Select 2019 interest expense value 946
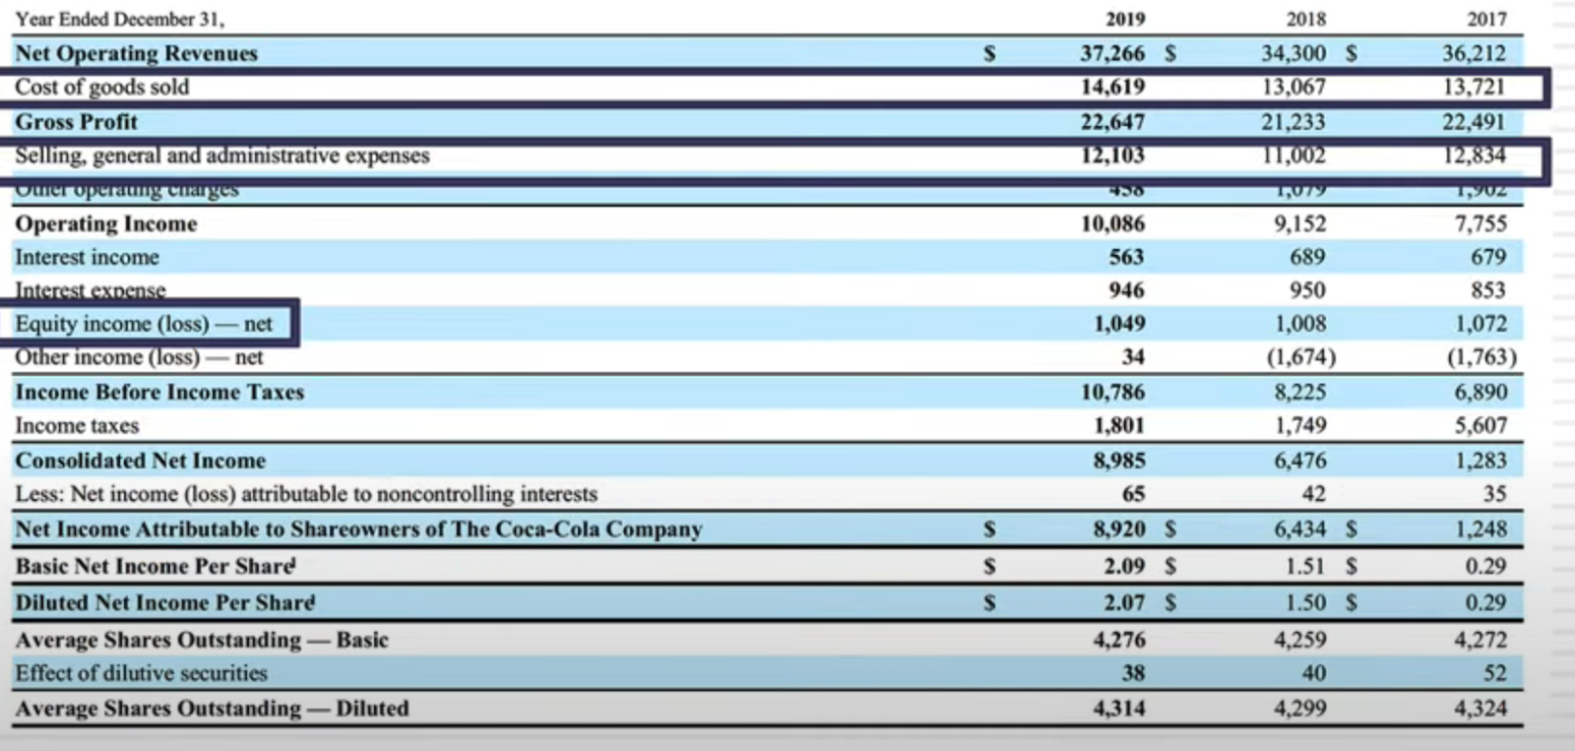The height and width of the screenshot is (751, 1575). [1126, 290]
